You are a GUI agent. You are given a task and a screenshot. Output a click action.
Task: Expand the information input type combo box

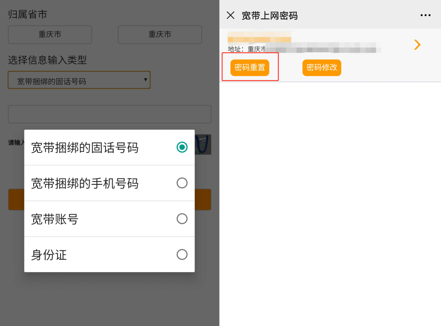point(79,80)
